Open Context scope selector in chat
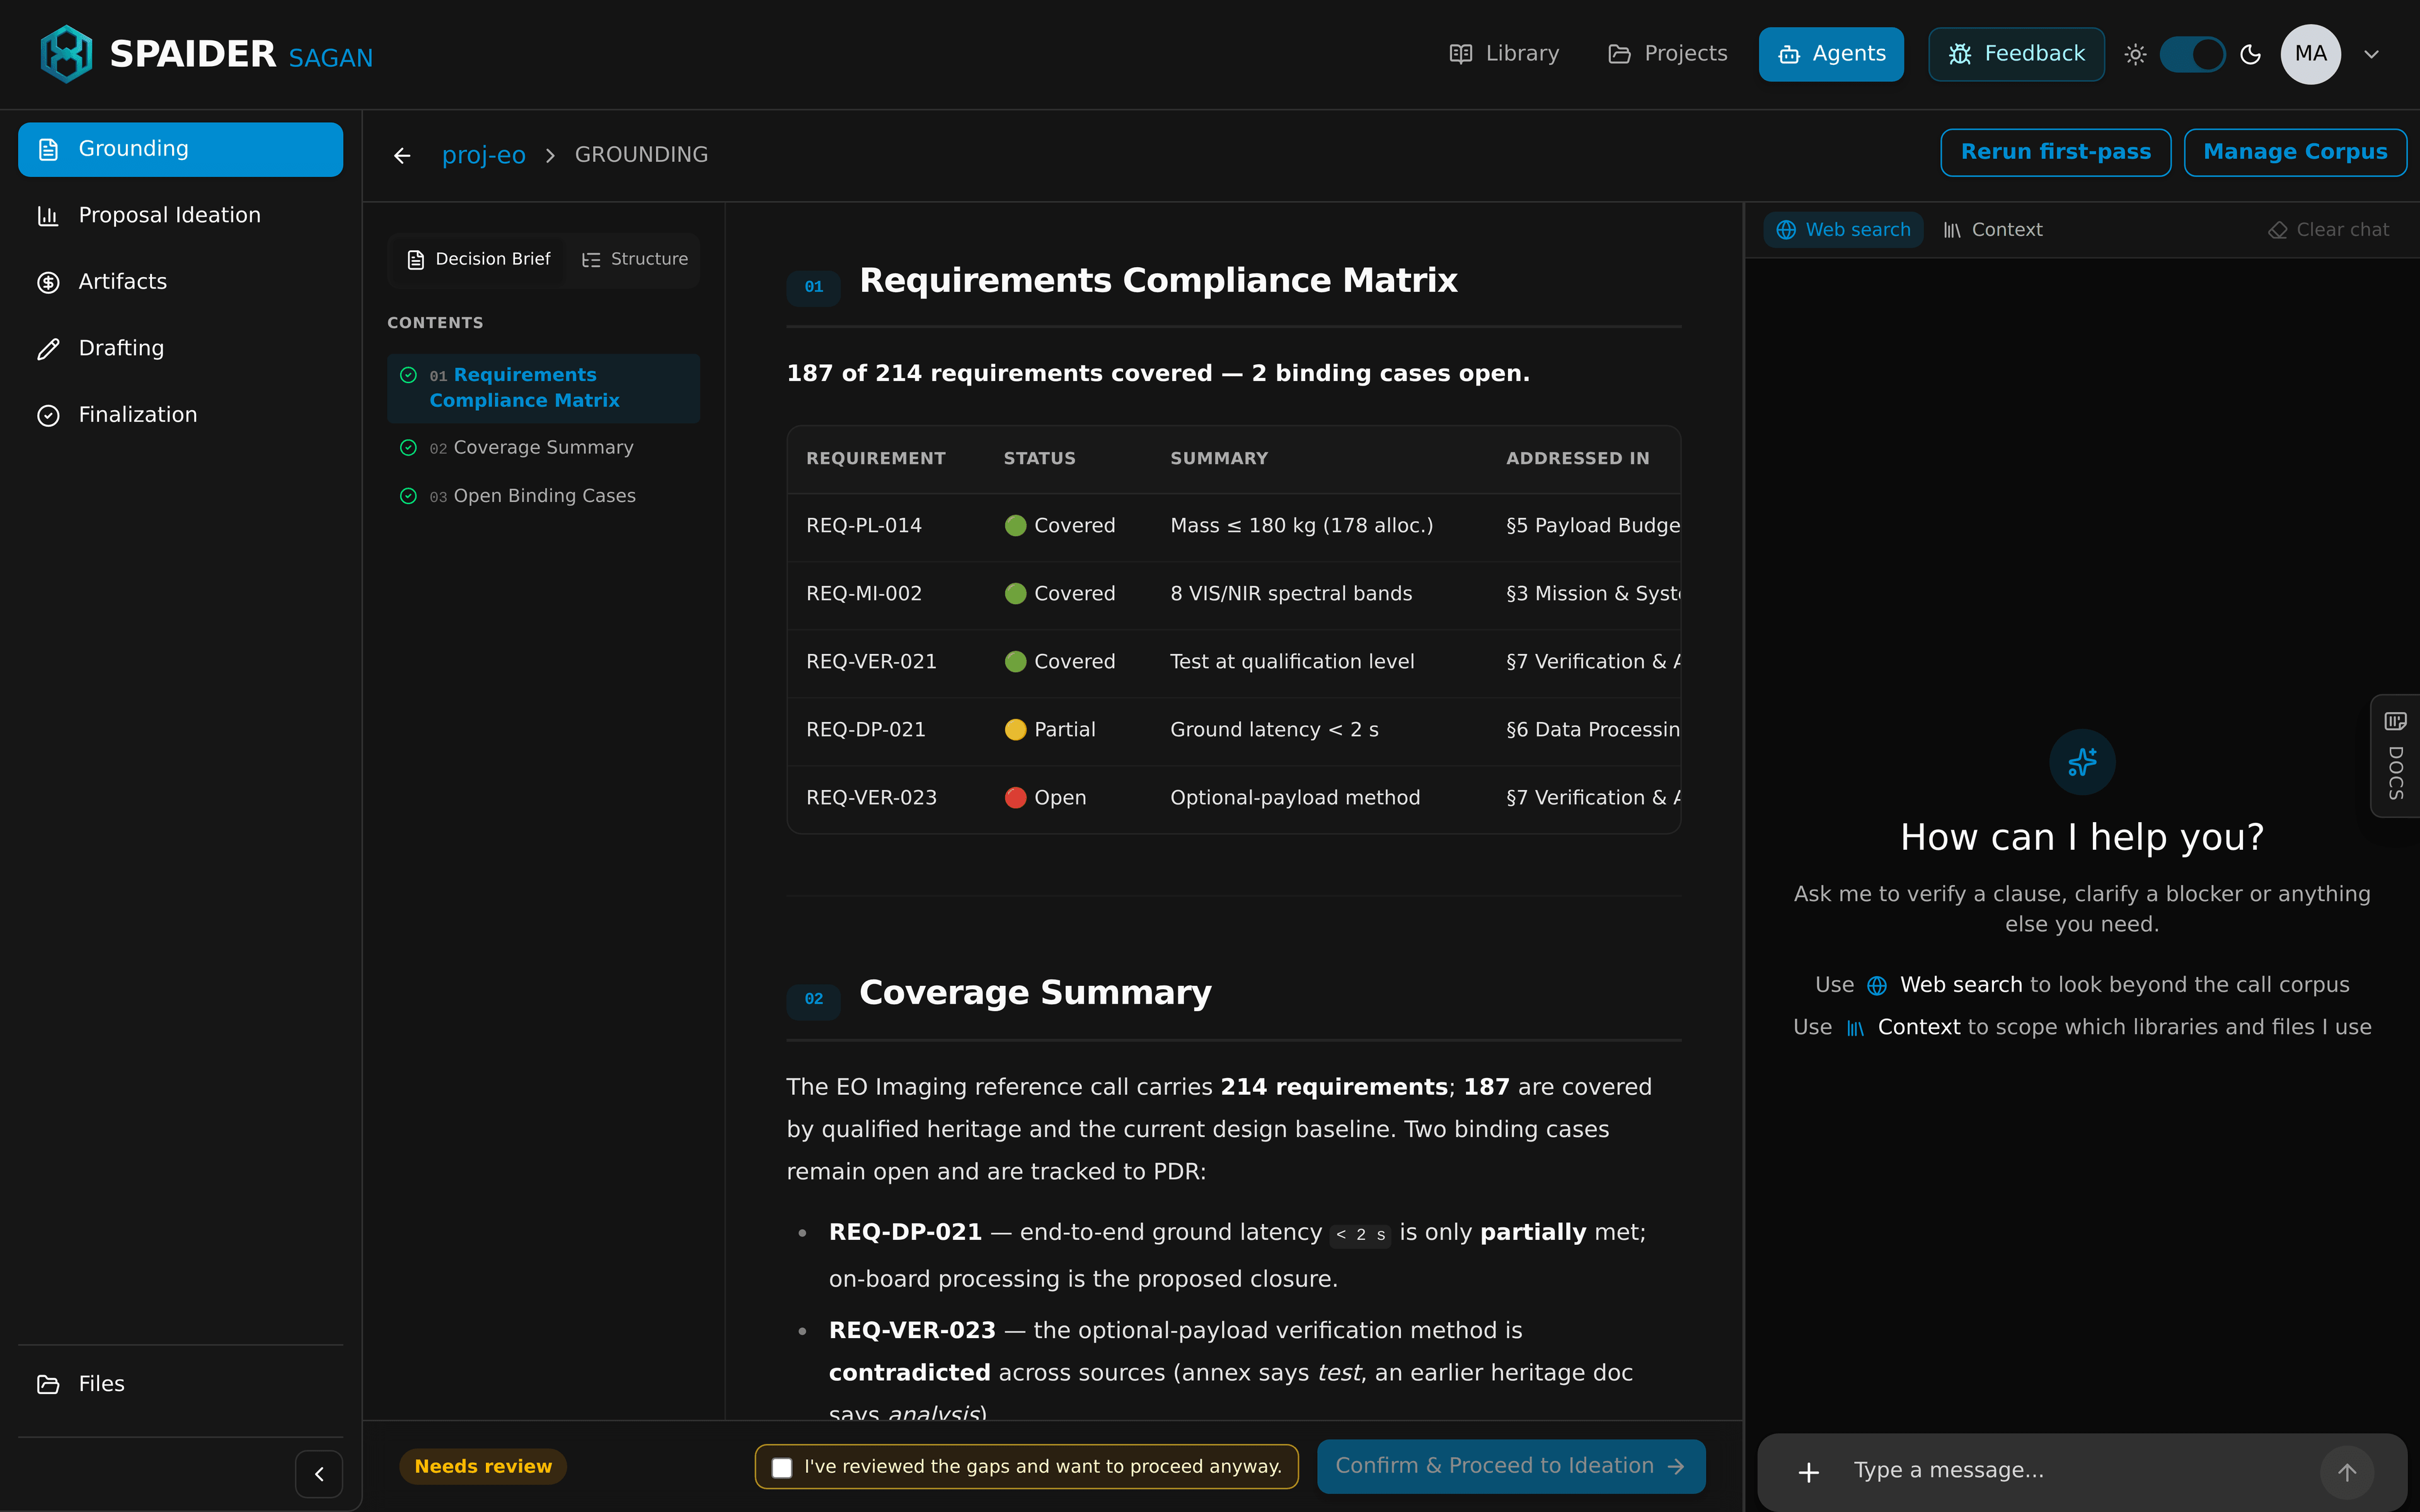Image resolution: width=2420 pixels, height=1512 pixels. tap(1992, 230)
